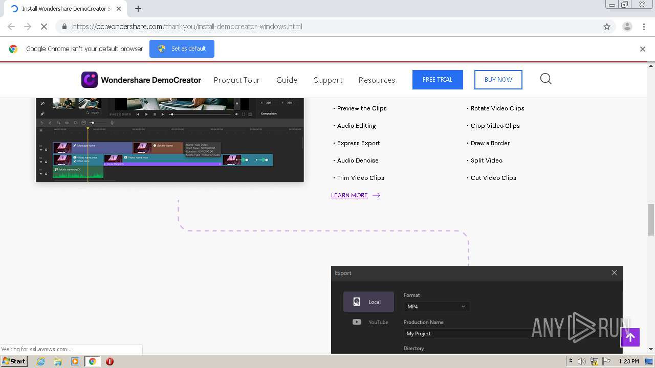Screen dimensions: 655x368
Task: Select the YouTube export icon
Action: click(x=357, y=322)
